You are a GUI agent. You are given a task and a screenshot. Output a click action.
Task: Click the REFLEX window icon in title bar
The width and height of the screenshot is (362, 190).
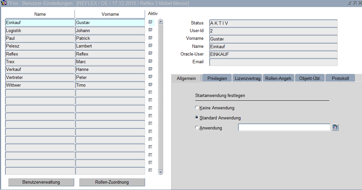pos(4,3)
